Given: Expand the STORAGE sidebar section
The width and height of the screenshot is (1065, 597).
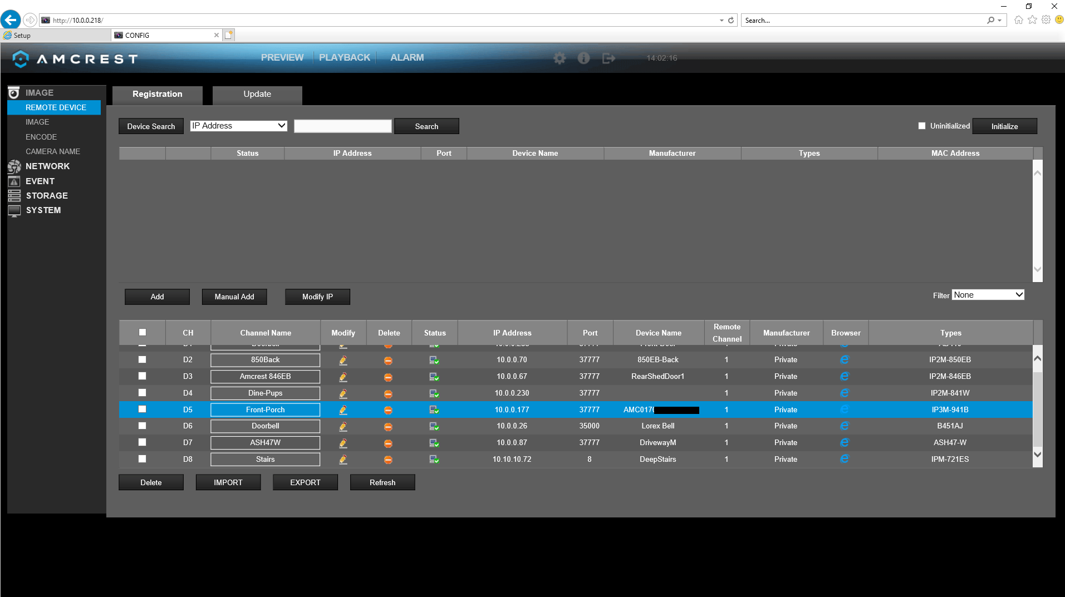Looking at the screenshot, I should pos(47,196).
